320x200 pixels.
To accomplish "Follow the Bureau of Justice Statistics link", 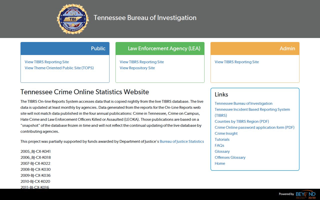I will click(182, 141).
